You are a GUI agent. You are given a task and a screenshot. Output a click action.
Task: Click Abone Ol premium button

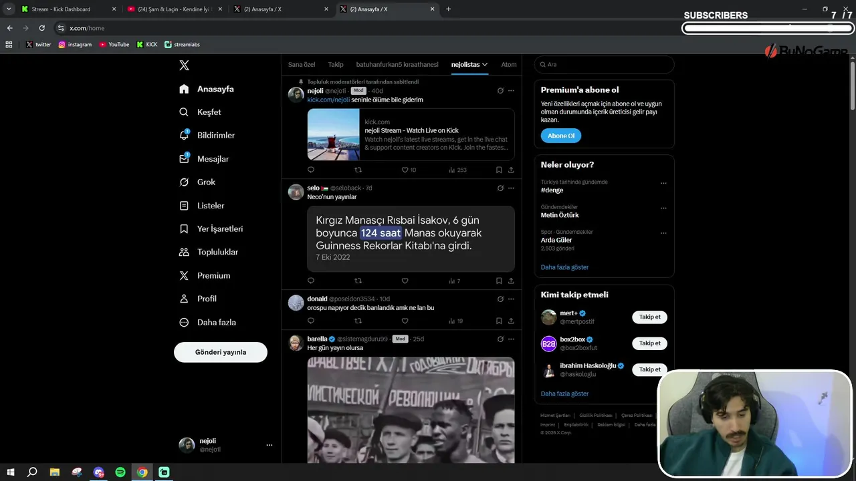(x=561, y=136)
